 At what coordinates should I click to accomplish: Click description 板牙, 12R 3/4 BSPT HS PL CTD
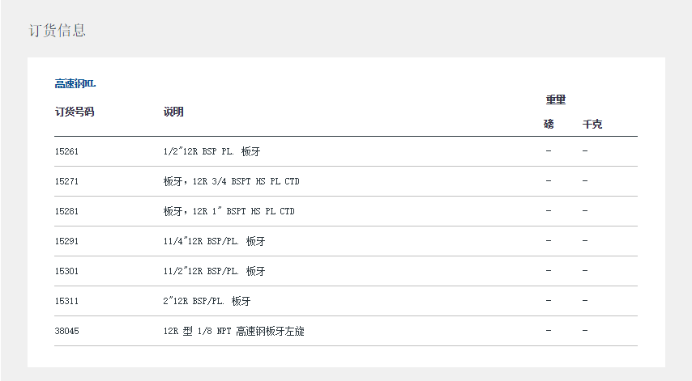click(231, 181)
